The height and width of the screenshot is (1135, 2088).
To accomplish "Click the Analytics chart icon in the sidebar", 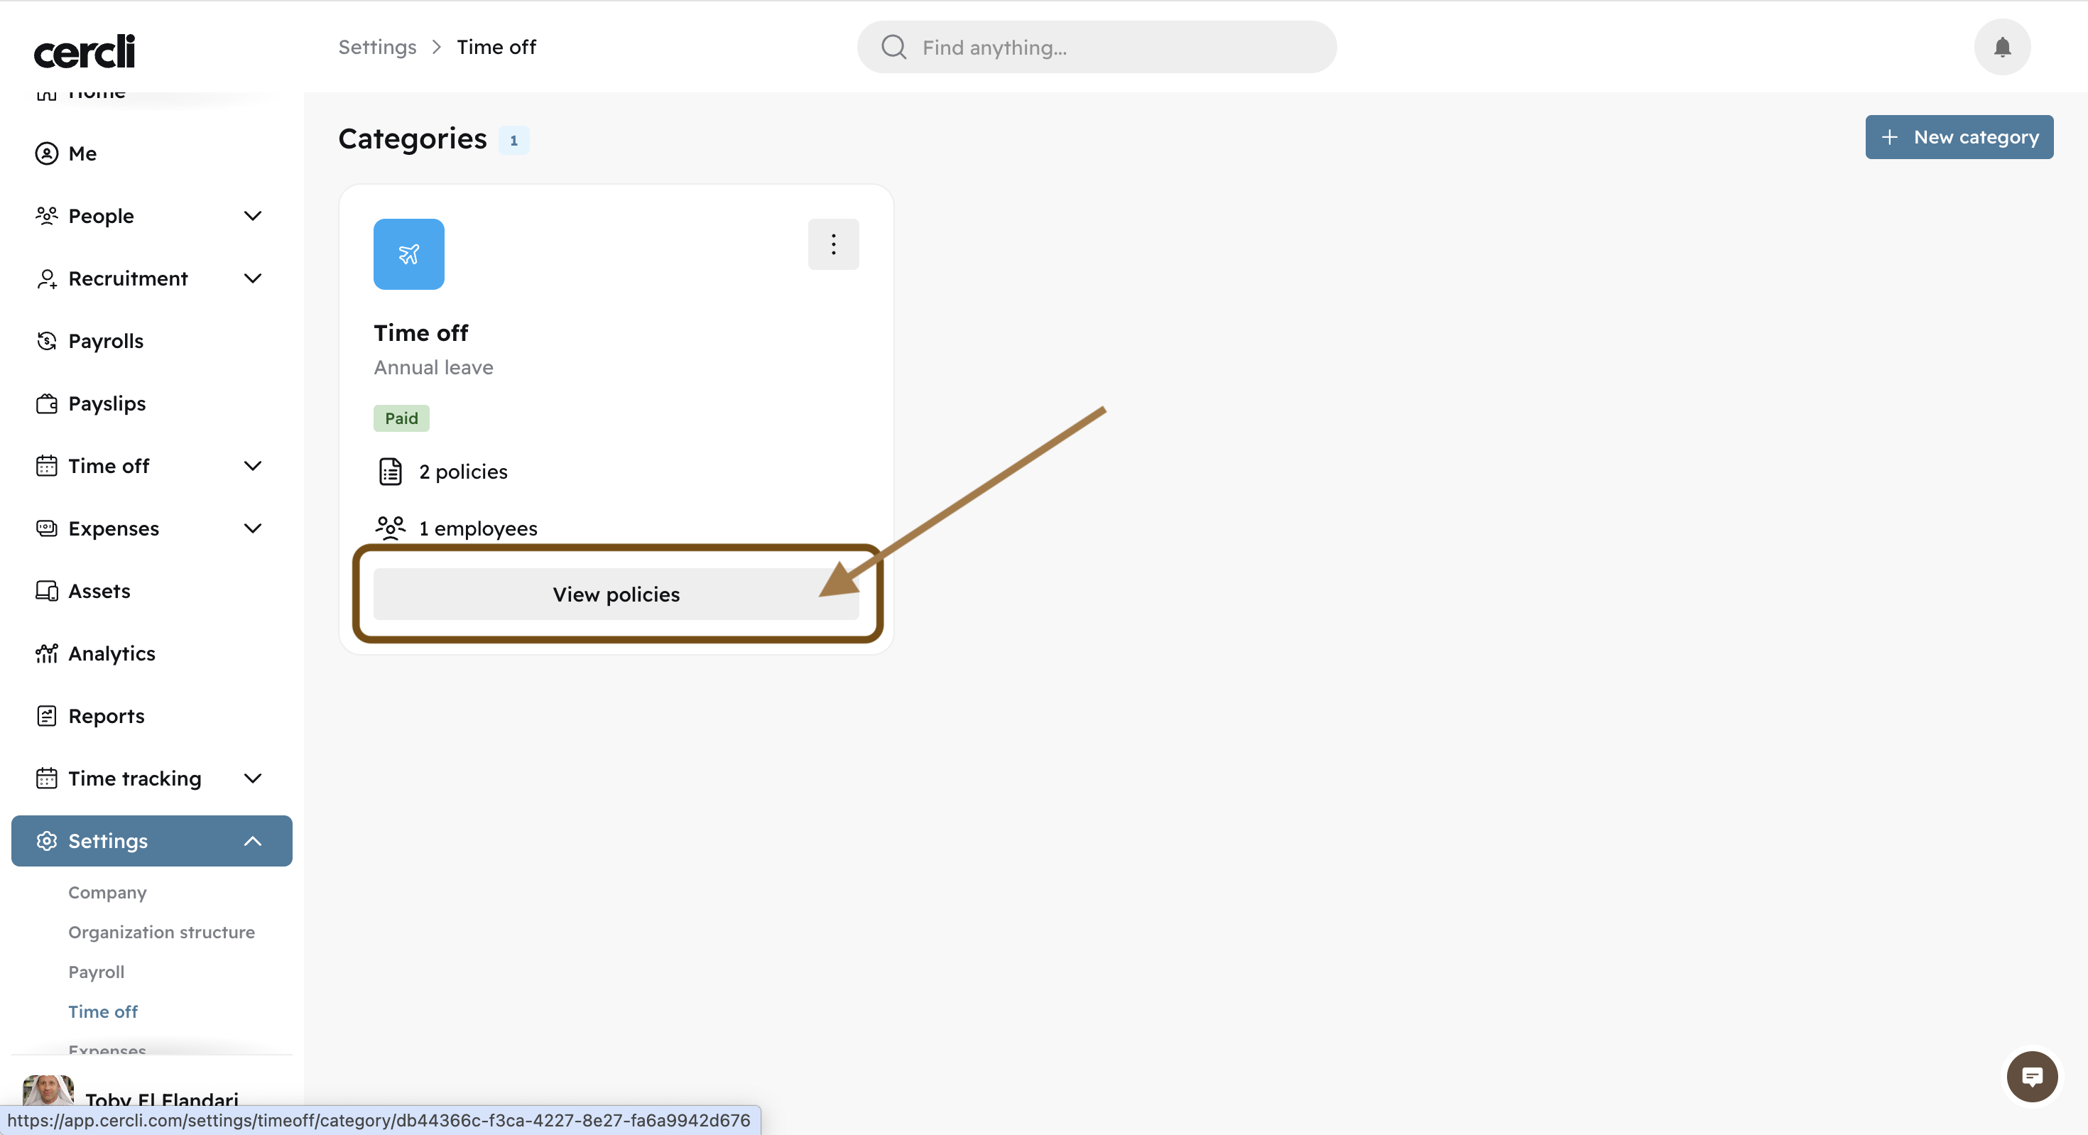I will click(46, 653).
